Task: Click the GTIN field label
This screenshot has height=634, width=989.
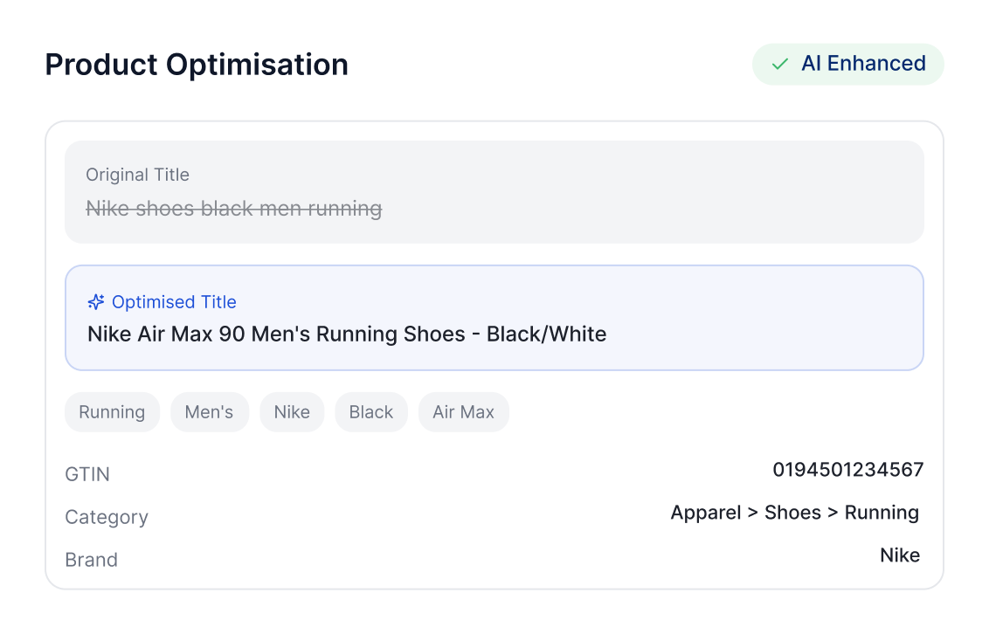Action: 87,474
